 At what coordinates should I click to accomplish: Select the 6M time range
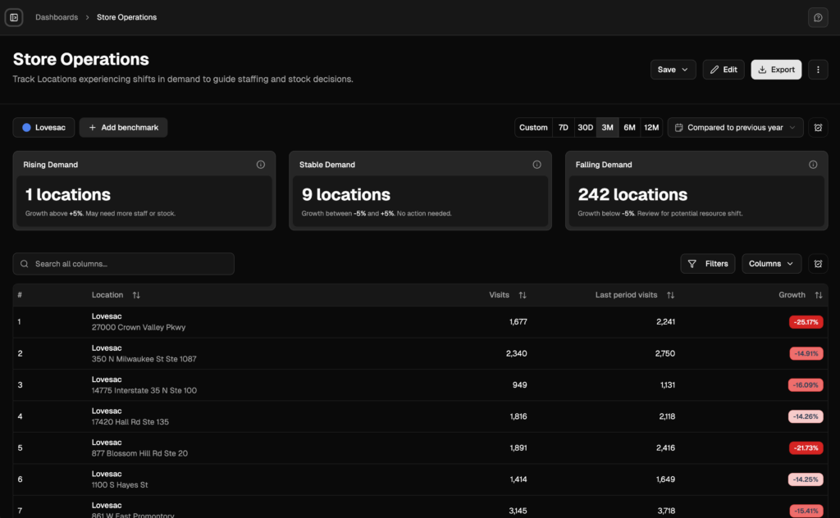pyautogui.click(x=629, y=127)
